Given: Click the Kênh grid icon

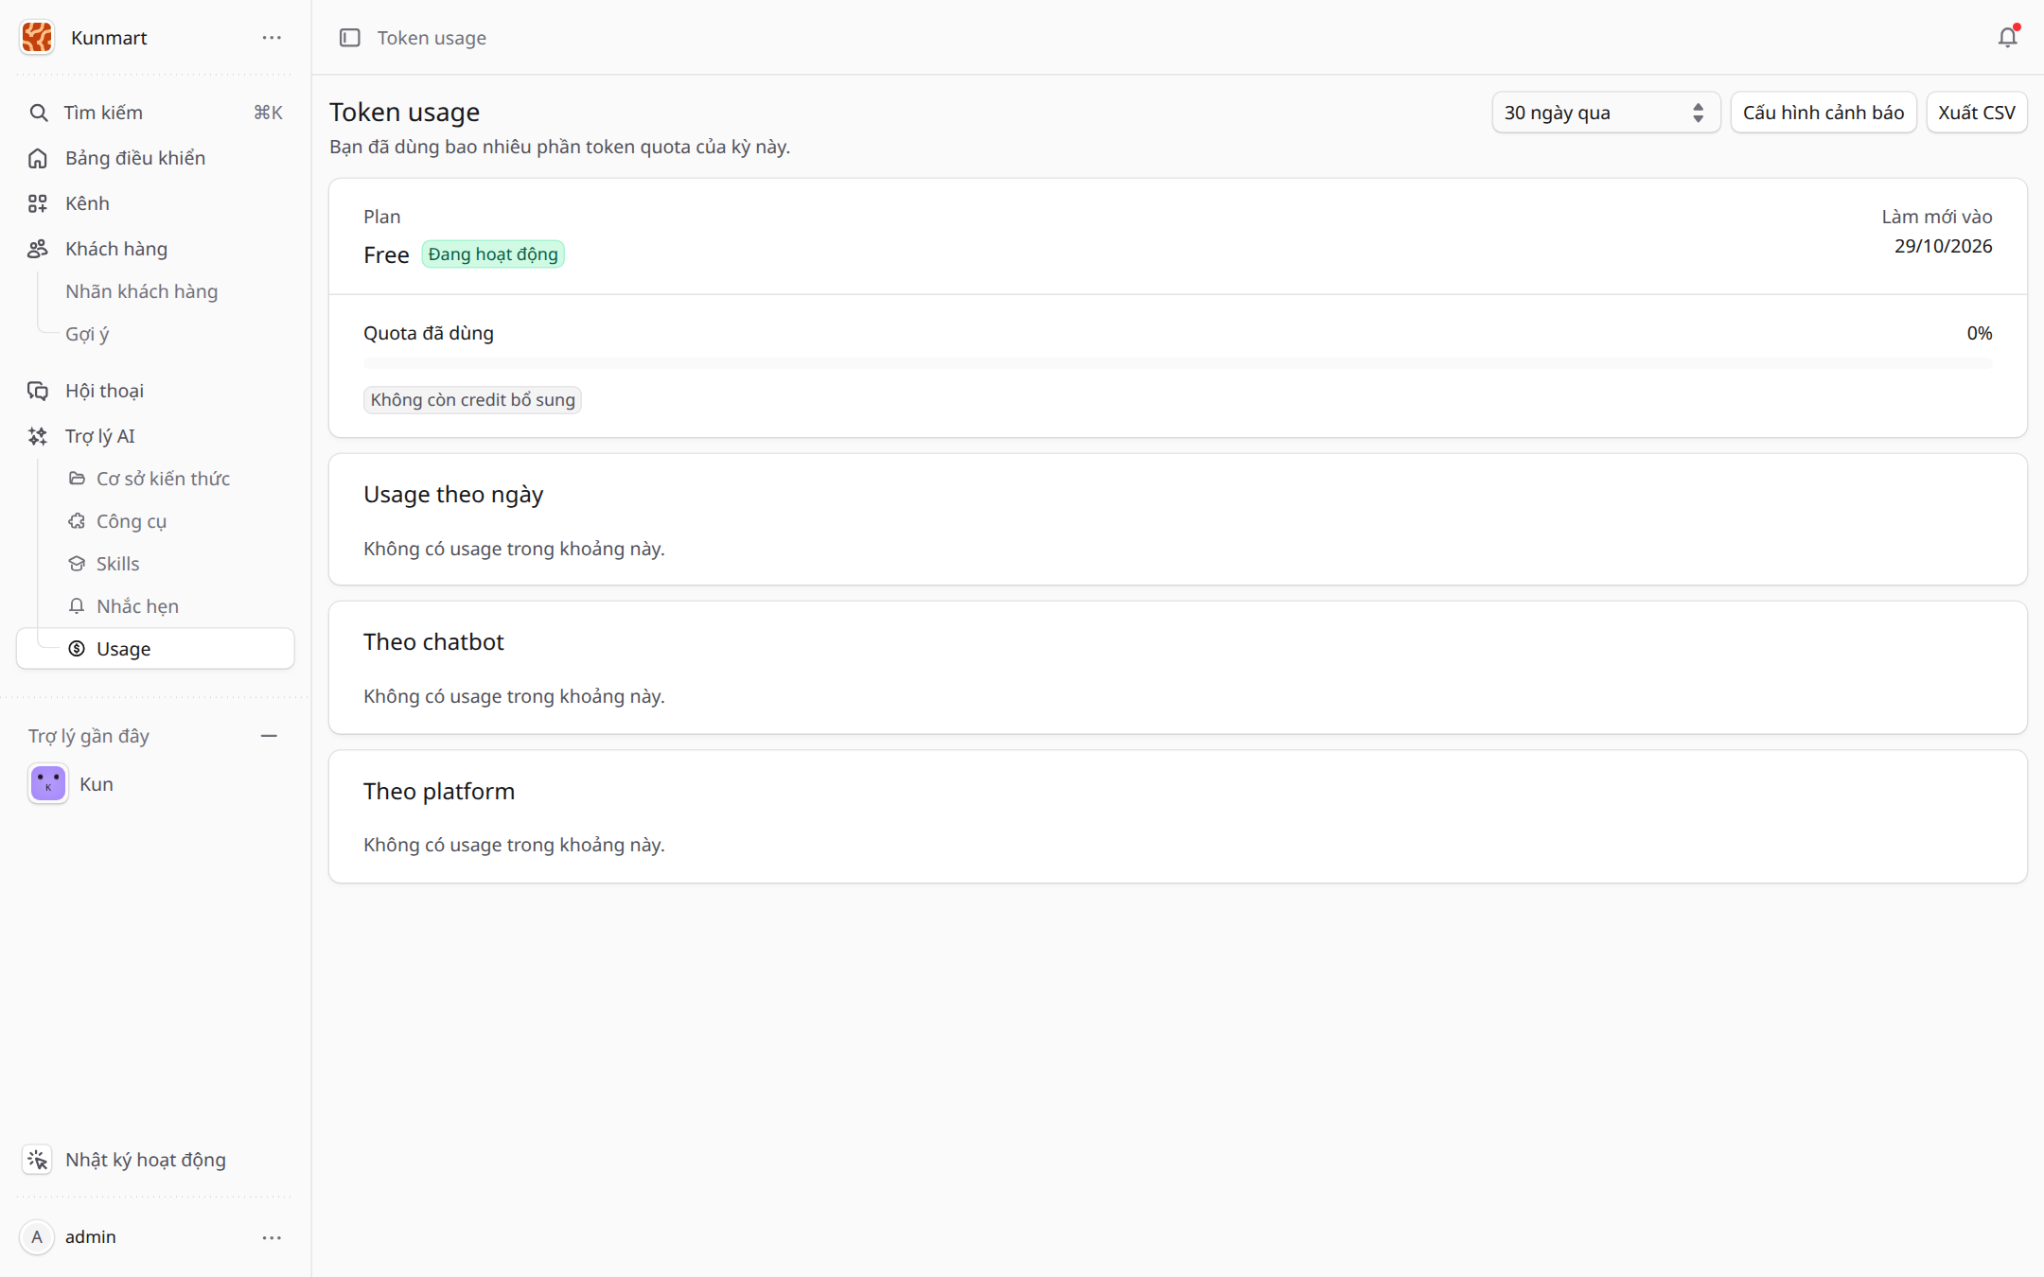Looking at the screenshot, I should click(x=38, y=203).
